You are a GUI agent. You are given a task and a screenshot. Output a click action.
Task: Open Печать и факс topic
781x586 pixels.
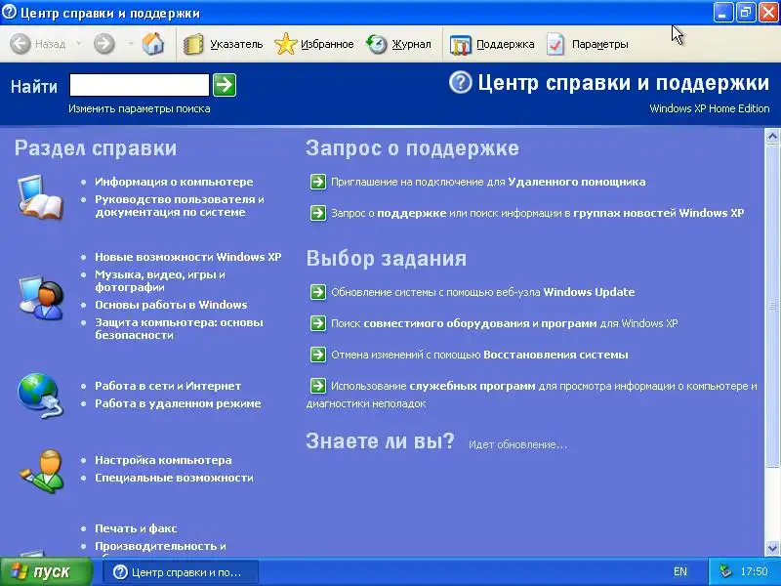pyautogui.click(x=136, y=528)
